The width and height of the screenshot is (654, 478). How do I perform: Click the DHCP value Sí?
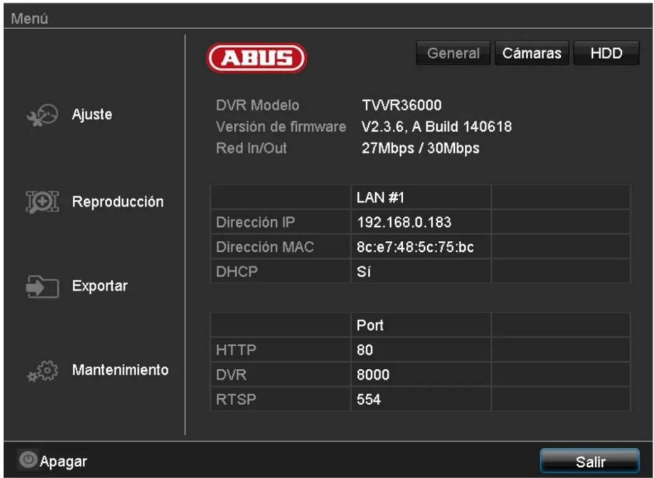click(363, 272)
